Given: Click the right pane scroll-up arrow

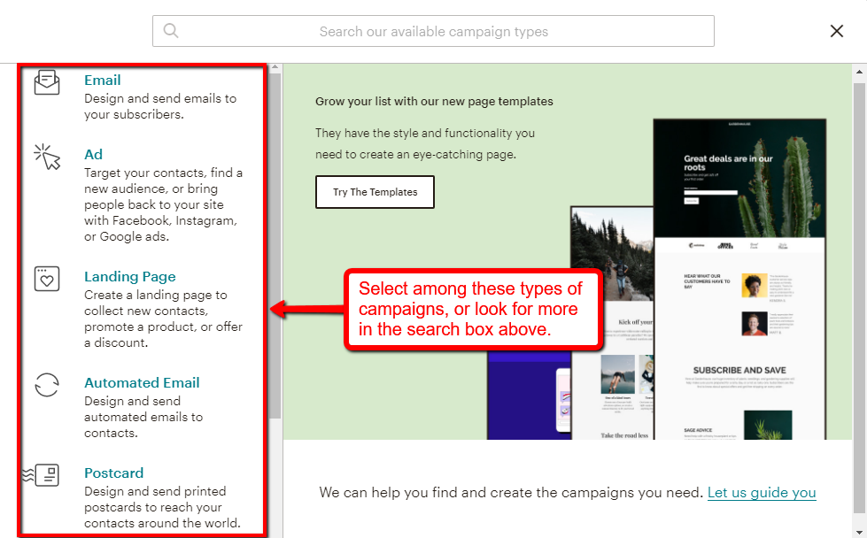Looking at the screenshot, I should click(859, 72).
